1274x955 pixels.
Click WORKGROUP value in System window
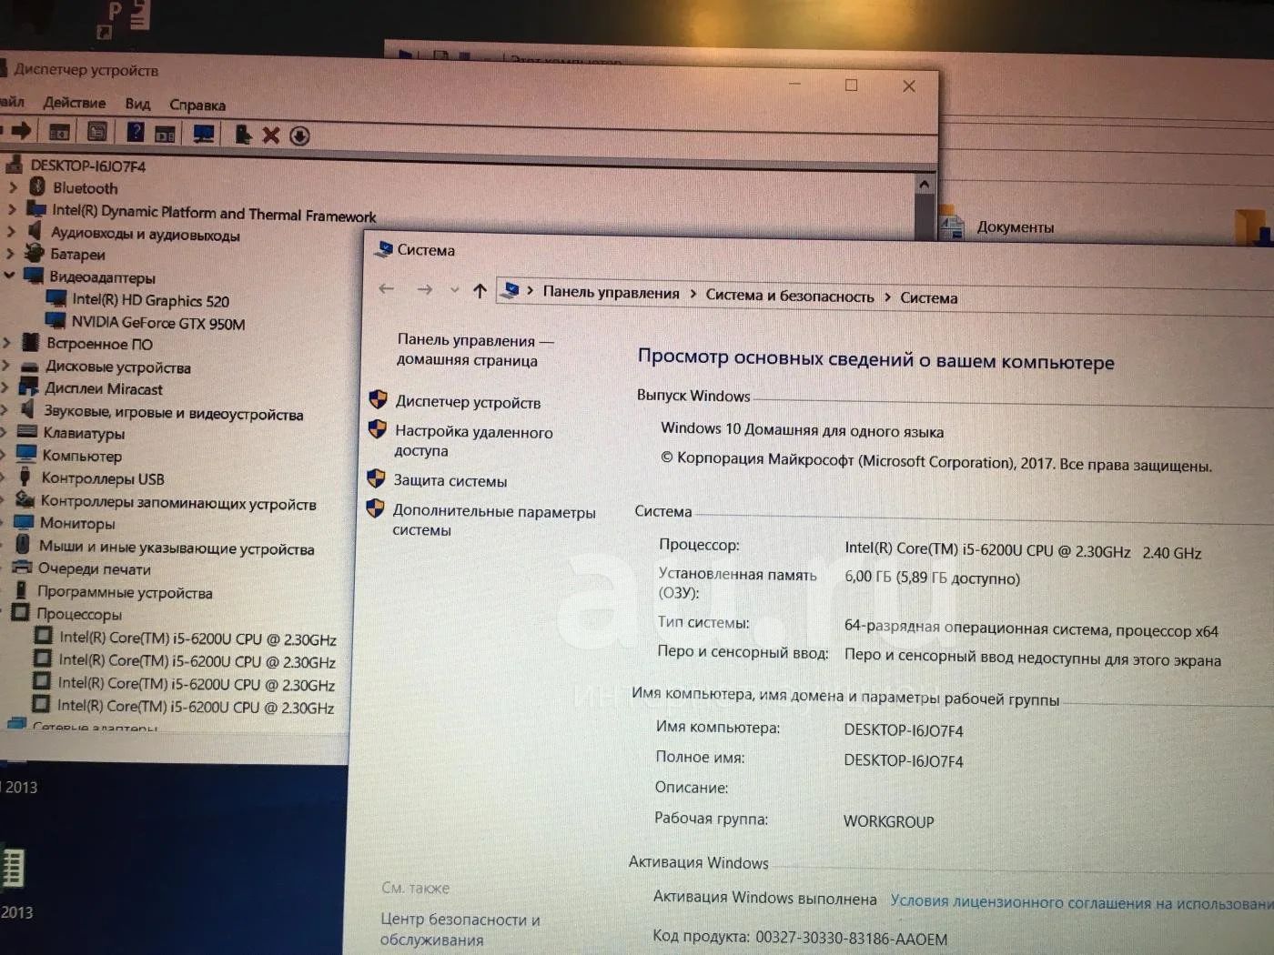click(888, 821)
